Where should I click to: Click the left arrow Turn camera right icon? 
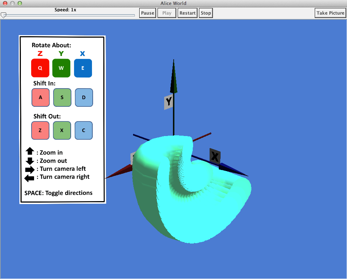(x=29, y=178)
